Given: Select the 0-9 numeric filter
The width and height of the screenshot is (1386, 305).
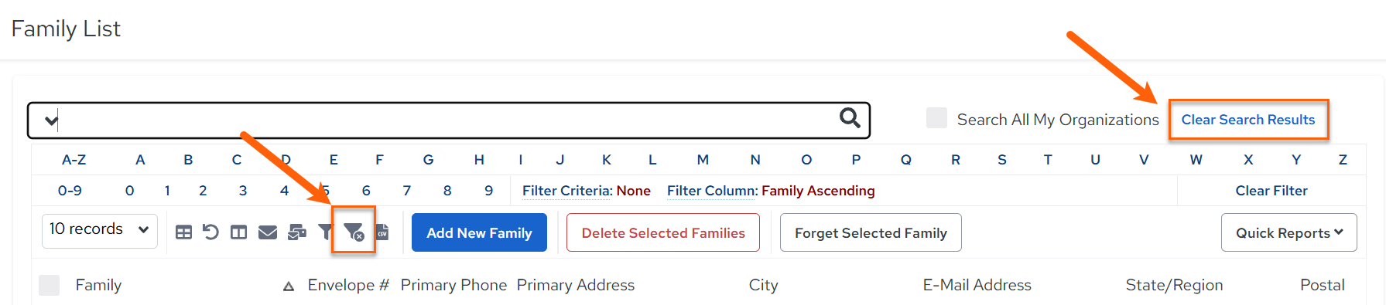Looking at the screenshot, I should 70,191.
